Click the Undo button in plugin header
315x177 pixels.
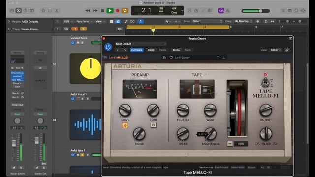[176, 50]
